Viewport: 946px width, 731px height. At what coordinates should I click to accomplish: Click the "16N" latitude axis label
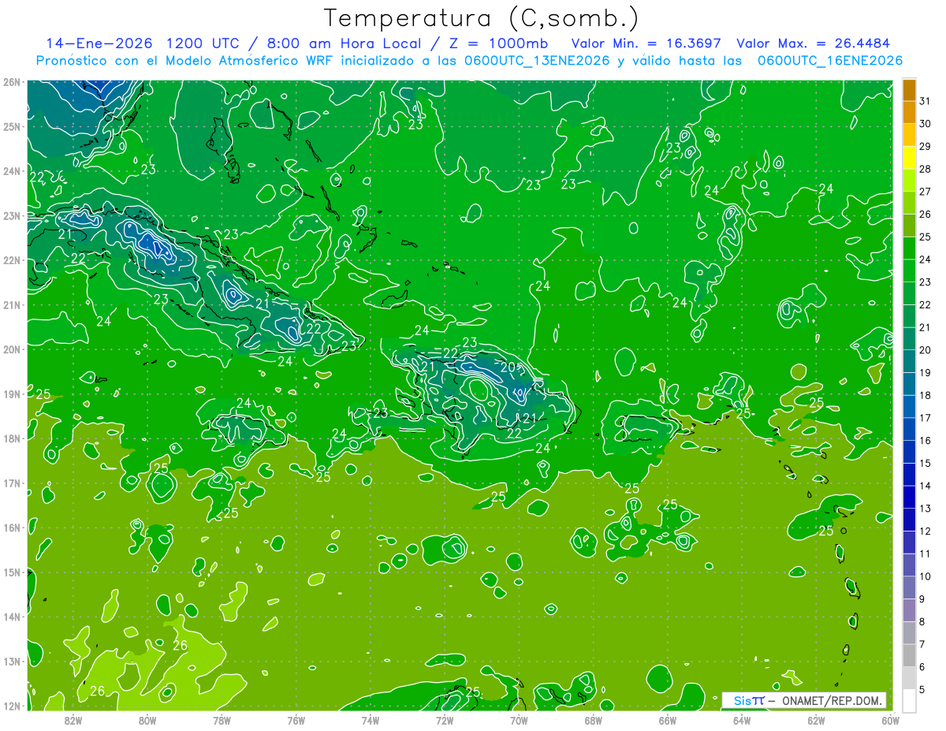pyautogui.click(x=12, y=528)
